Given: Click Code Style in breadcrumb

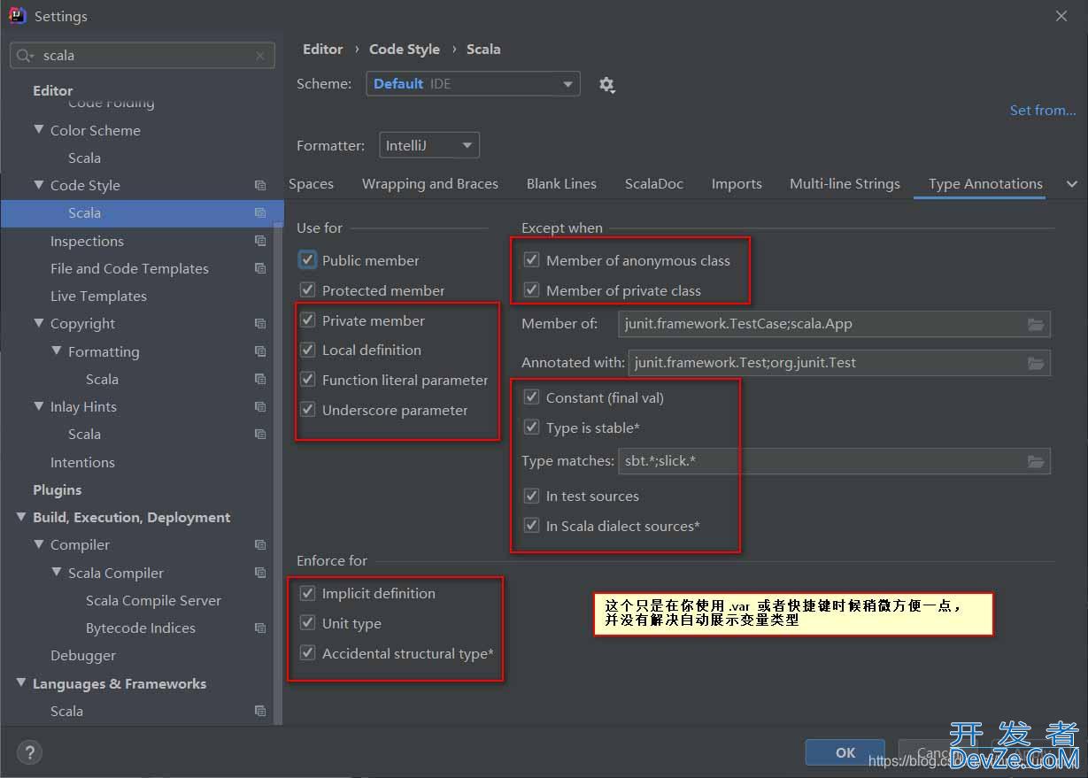Looking at the screenshot, I should (405, 50).
